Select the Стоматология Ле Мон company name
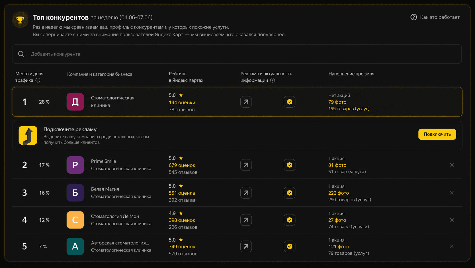This screenshot has height=268, width=475. pyautogui.click(x=115, y=216)
